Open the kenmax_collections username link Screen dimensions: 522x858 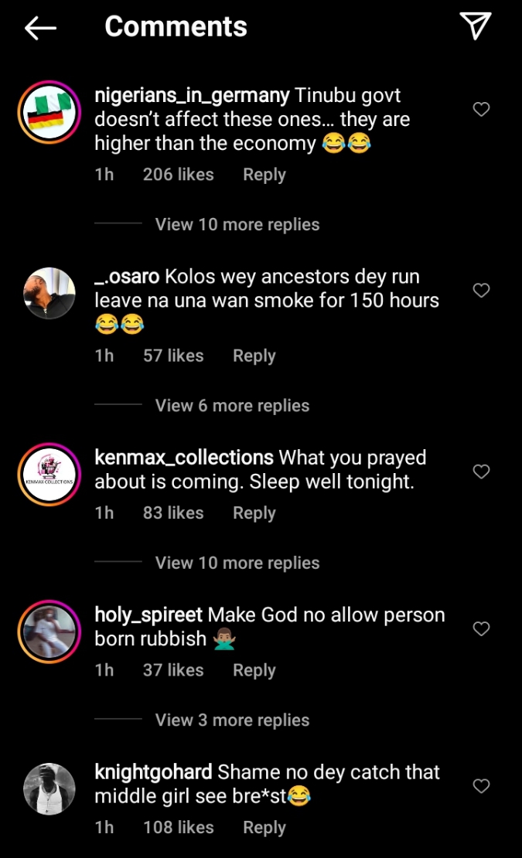coord(184,458)
